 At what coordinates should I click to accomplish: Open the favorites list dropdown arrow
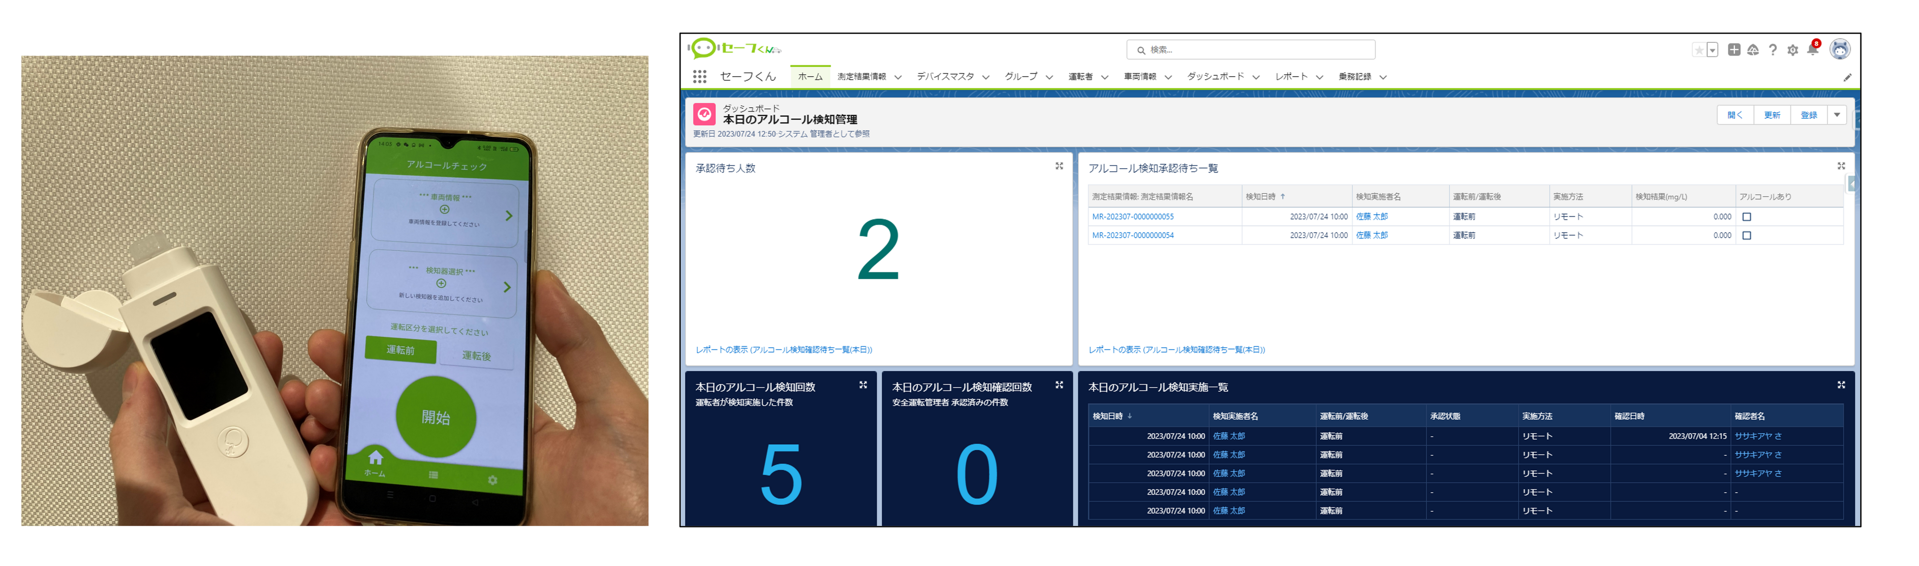(x=1713, y=50)
